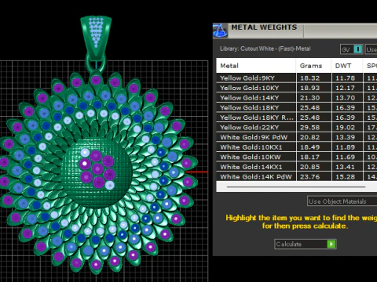Screen dimensions: 377x282
Task: Click the 11.78 DWT cell
Action: [347, 78]
